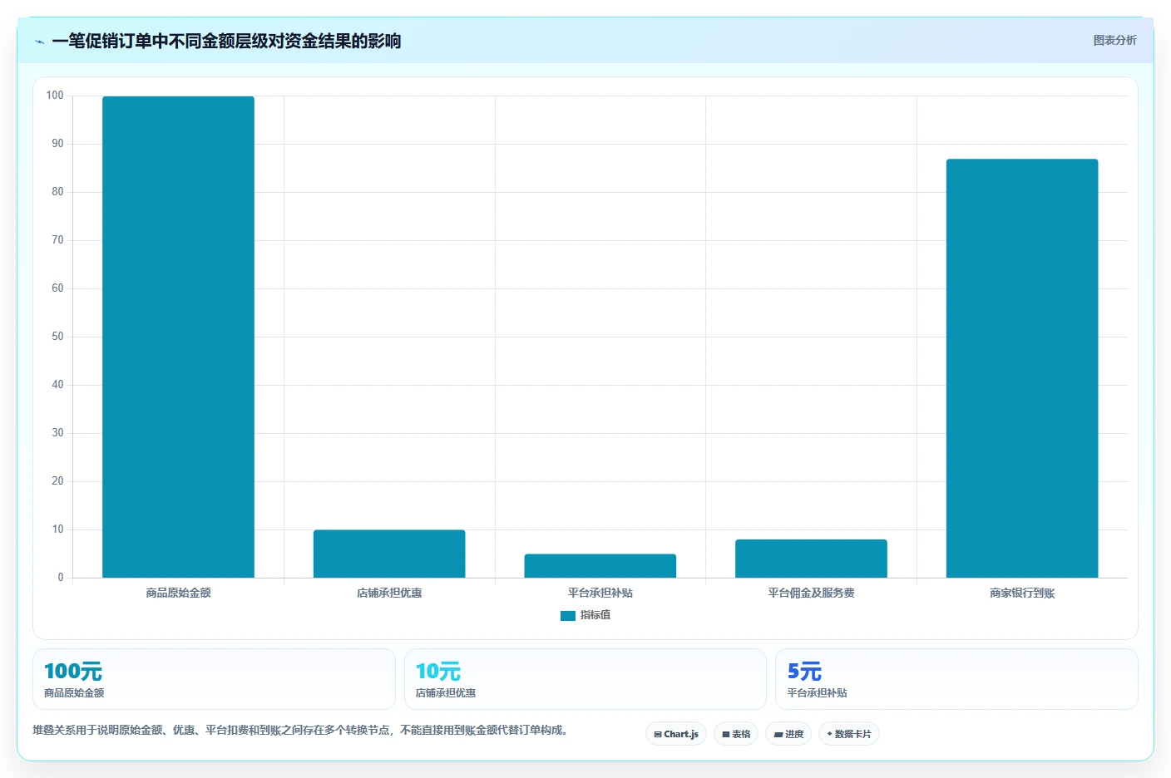Click the chart title 一笔促销订单中不同金额层级对资金结果的影响
1171x778 pixels.
pos(226,41)
